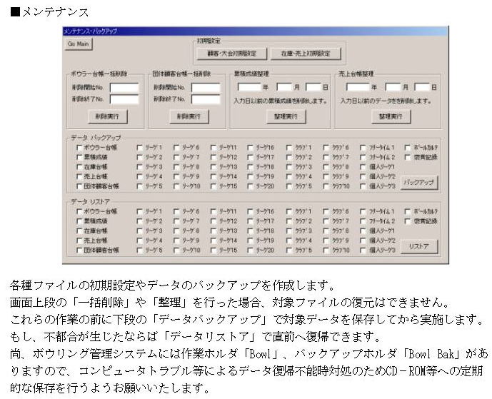Click the 月 field in 累積成績整理
Image resolution: width=492 pixels, height=399 pixels.
[284, 87]
